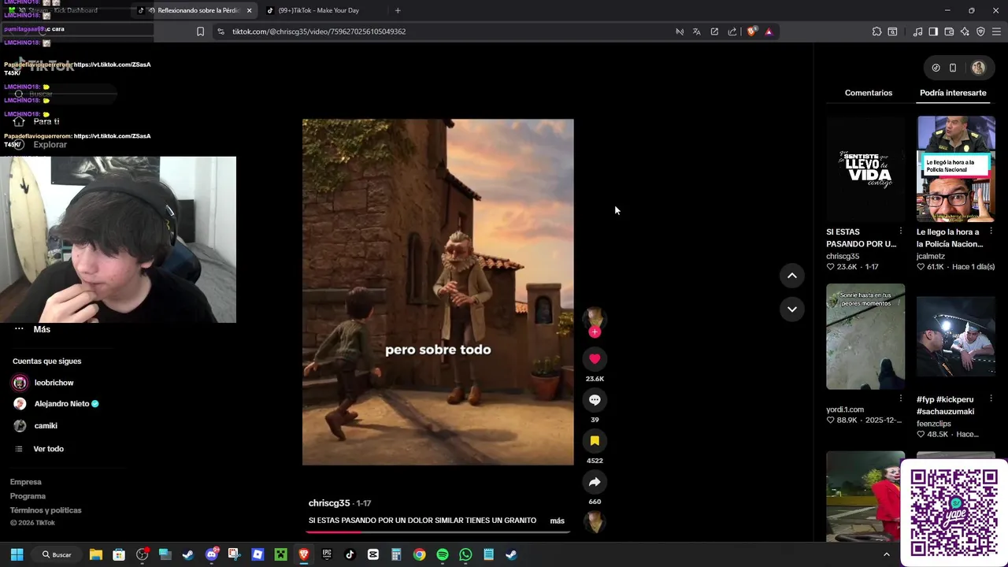Go to next video with the down chevron
This screenshot has width=1008, height=567.
coord(792,309)
